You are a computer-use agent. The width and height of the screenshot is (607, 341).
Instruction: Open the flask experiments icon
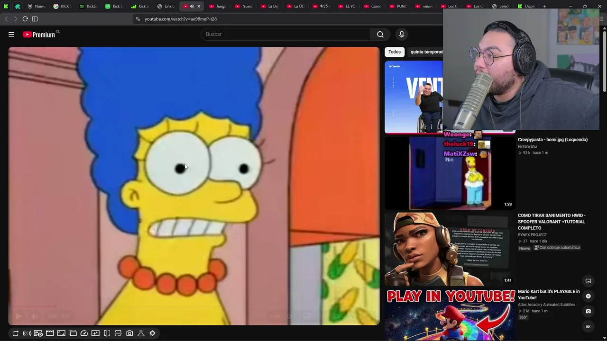tap(141, 333)
